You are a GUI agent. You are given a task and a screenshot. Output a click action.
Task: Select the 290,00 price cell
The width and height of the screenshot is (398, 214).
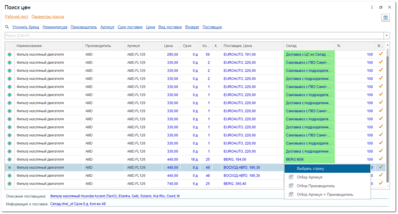(x=171, y=55)
